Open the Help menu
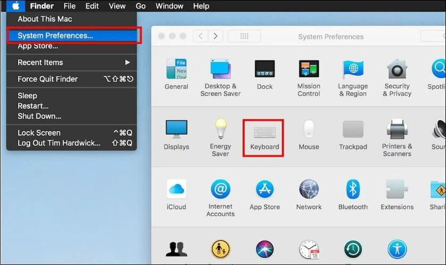Image resolution: width=446 pixels, height=265 pixels. (x=201, y=6)
